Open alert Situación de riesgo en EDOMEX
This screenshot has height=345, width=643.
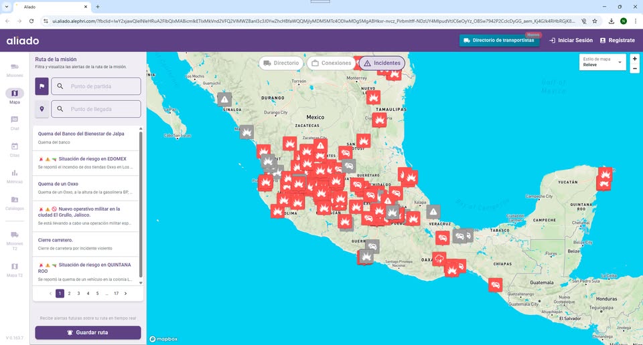click(x=86, y=163)
